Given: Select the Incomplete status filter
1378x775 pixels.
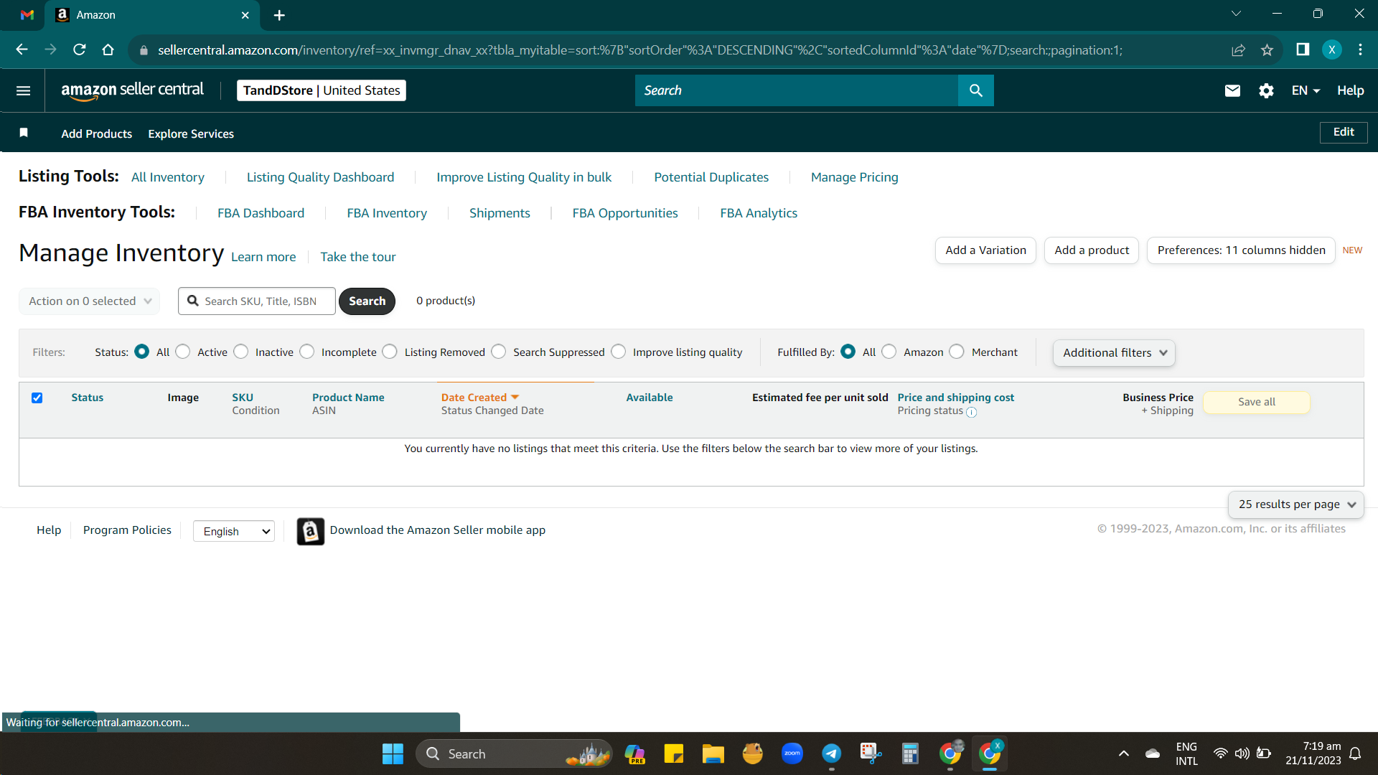Looking at the screenshot, I should coord(307,352).
